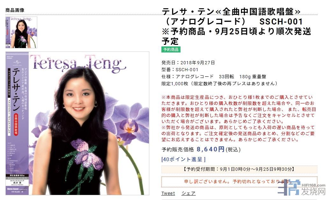Click the 商品画像 section heading

coord(15,10)
